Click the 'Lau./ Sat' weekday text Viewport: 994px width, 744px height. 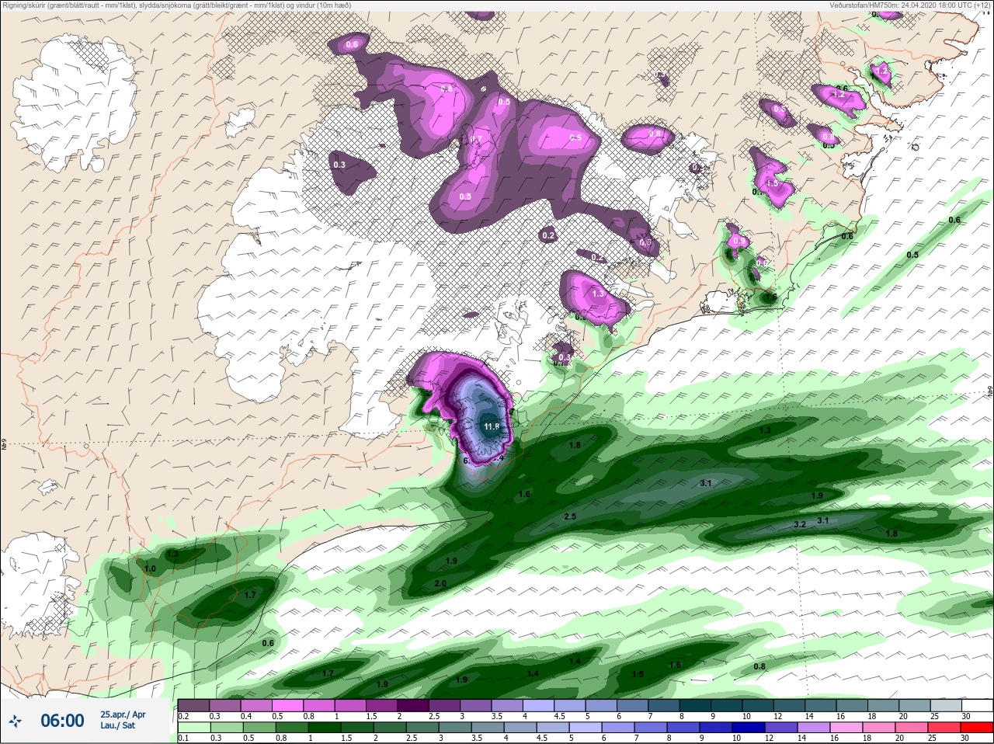pyautogui.click(x=117, y=726)
